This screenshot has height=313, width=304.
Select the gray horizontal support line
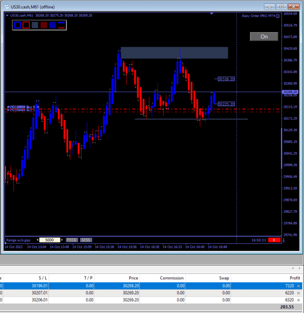[x=191, y=119]
